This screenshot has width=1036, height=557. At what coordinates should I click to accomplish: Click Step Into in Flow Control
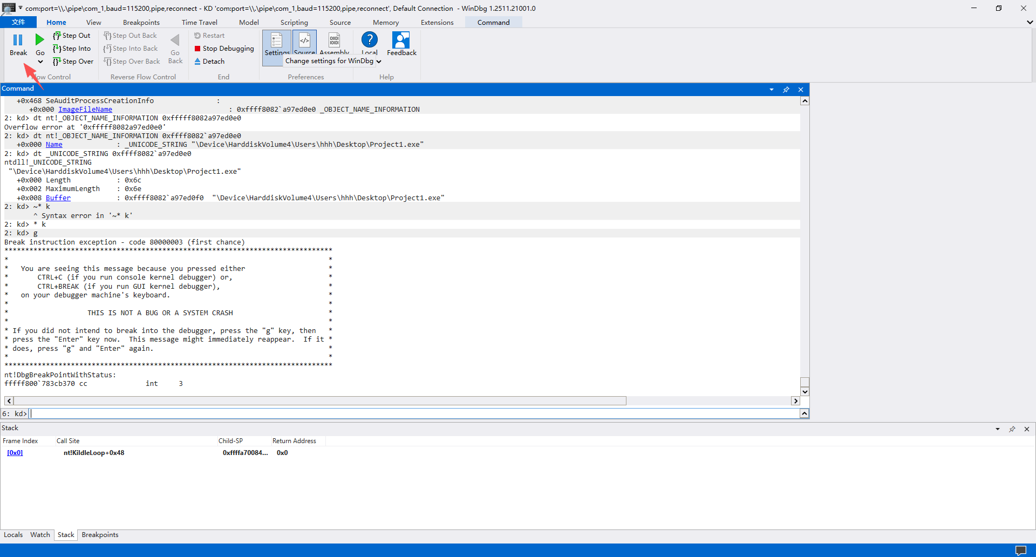click(x=72, y=49)
